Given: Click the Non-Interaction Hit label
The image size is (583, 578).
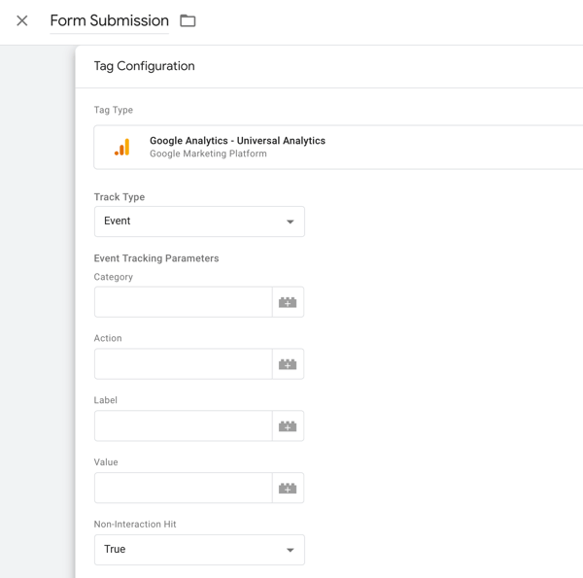Looking at the screenshot, I should pyautogui.click(x=135, y=525).
